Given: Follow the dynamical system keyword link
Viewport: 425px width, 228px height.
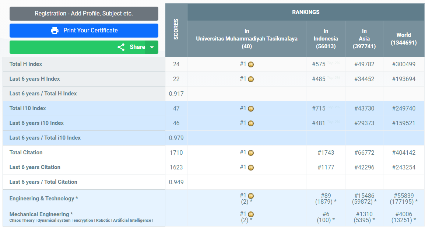Looking at the screenshot, I should coord(54,221).
